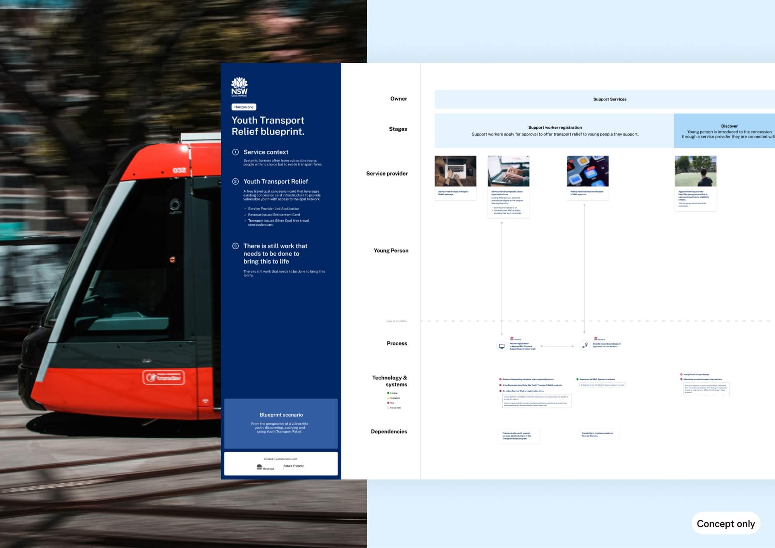775x548 pixels.
Task: Select the Owner row label
Action: pos(398,99)
